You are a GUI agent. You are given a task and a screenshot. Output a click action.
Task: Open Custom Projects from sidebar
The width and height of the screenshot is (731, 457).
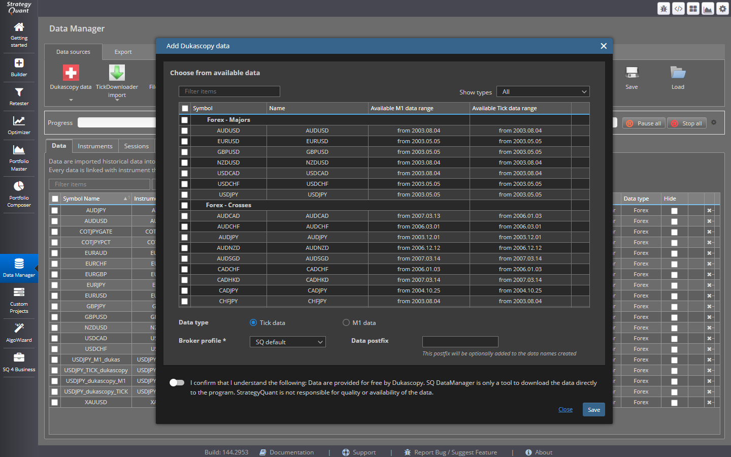(x=19, y=300)
